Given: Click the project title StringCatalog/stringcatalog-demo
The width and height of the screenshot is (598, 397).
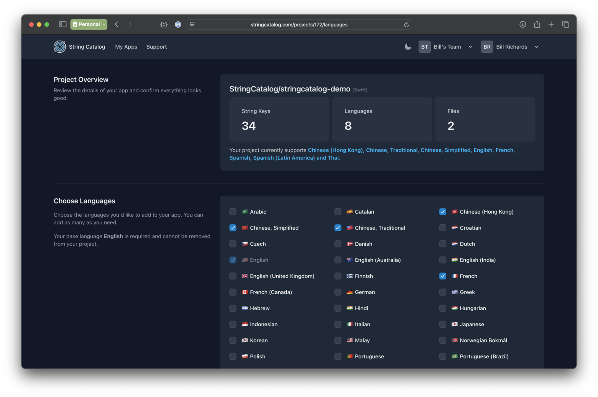Looking at the screenshot, I should tap(290, 89).
